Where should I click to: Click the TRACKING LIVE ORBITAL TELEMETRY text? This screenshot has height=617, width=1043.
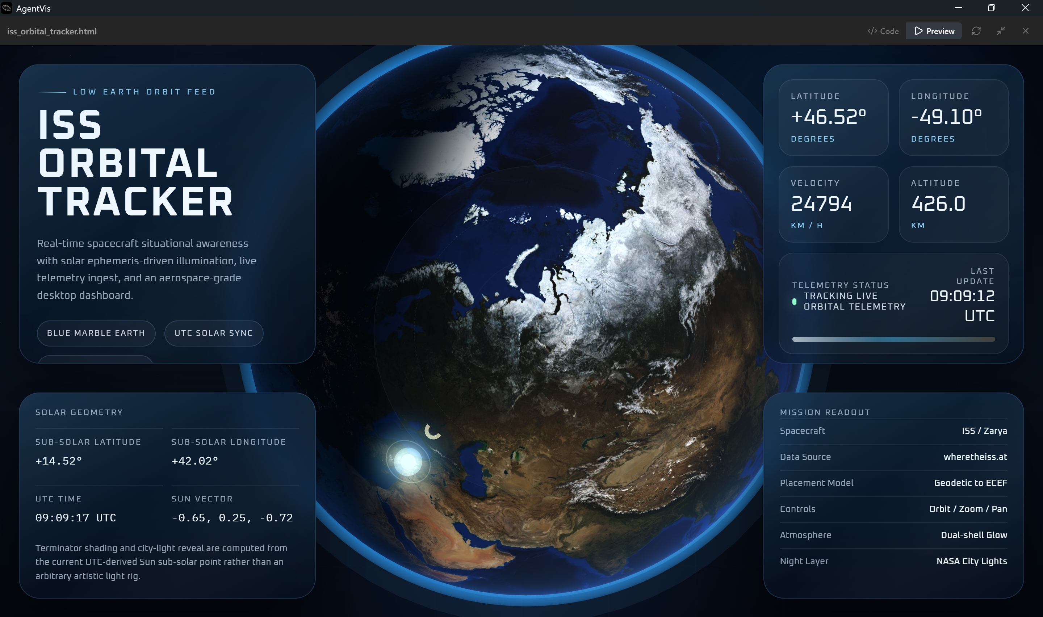click(854, 301)
